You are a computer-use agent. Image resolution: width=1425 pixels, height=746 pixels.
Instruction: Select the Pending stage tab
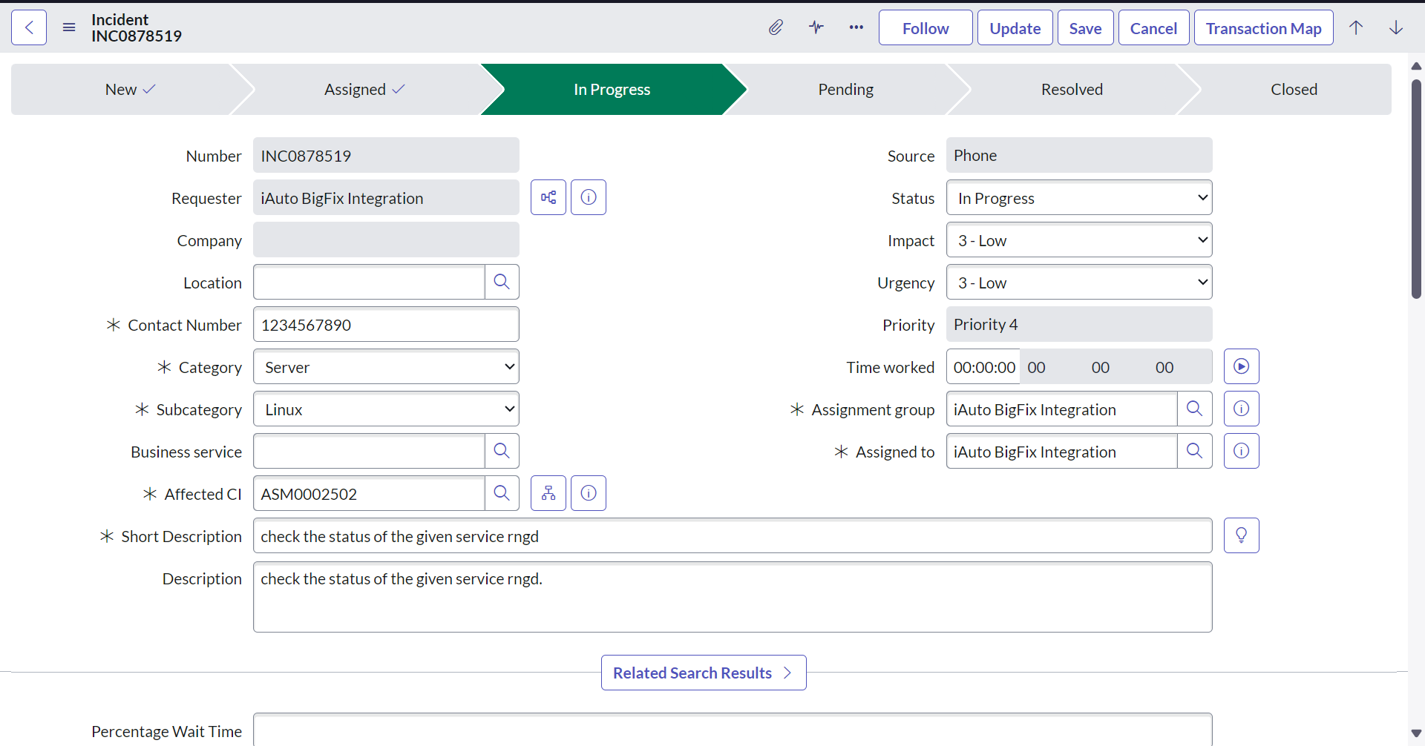pyautogui.click(x=845, y=90)
